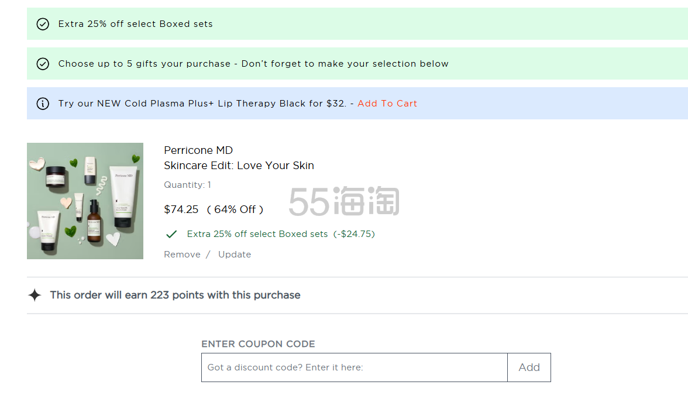
Task: Click the top green Boxed sets banner text
Action: (x=135, y=24)
